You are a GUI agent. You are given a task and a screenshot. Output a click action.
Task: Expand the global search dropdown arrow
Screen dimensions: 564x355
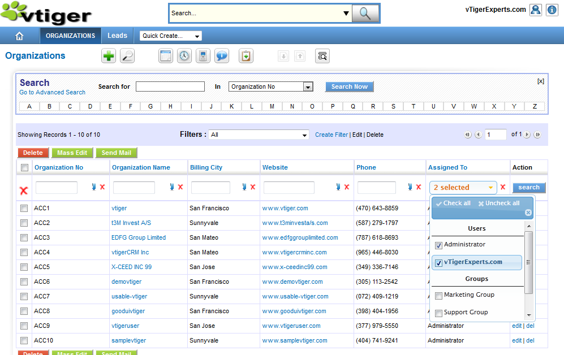coord(346,14)
